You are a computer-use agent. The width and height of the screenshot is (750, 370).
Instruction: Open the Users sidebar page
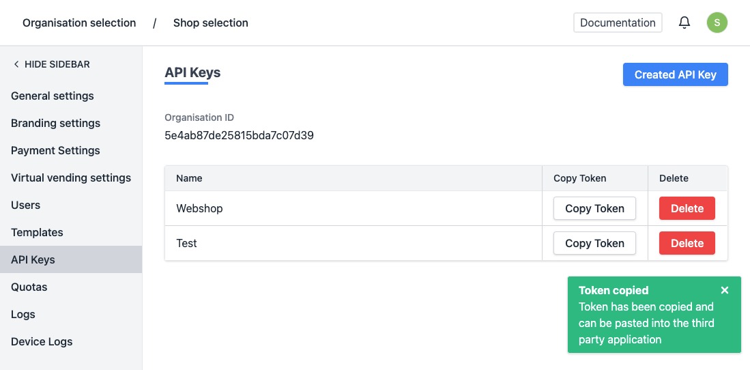(26, 205)
